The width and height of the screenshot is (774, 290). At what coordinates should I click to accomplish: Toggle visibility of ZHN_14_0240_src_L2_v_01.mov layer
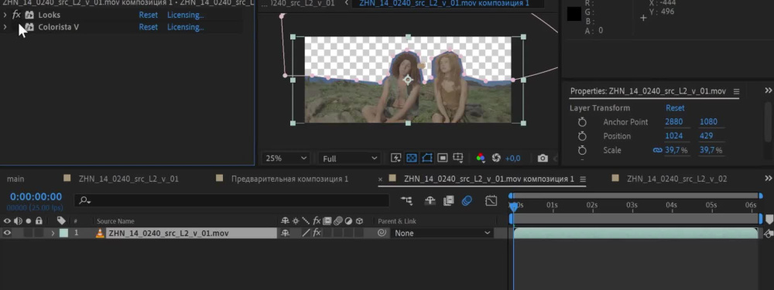(x=7, y=233)
